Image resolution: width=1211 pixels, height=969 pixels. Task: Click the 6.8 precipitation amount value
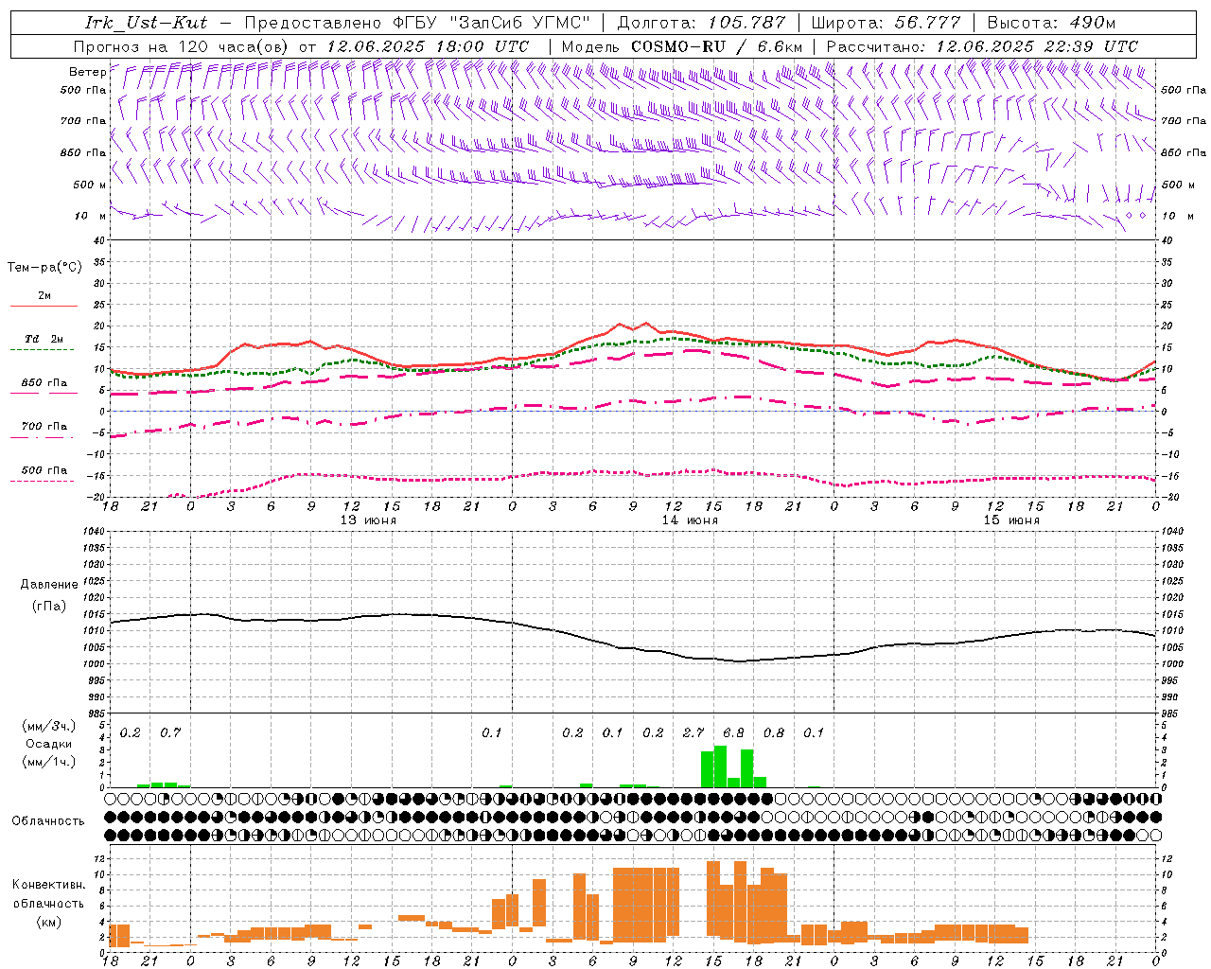(x=733, y=733)
